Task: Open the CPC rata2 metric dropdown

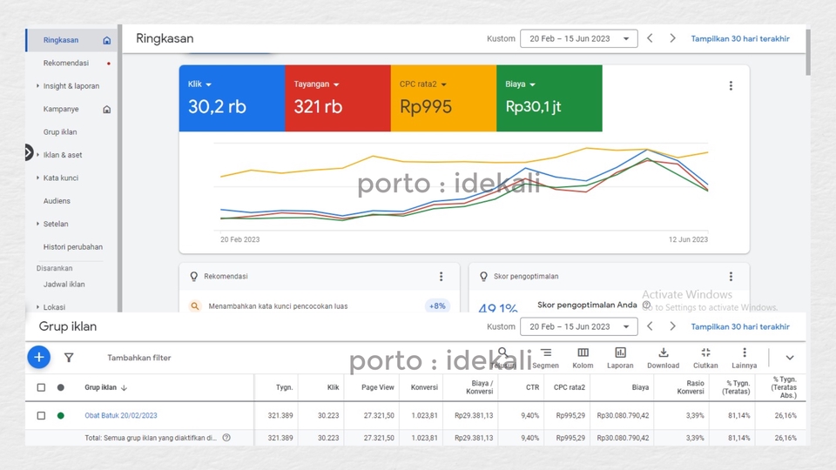Action: (x=423, y=84)
